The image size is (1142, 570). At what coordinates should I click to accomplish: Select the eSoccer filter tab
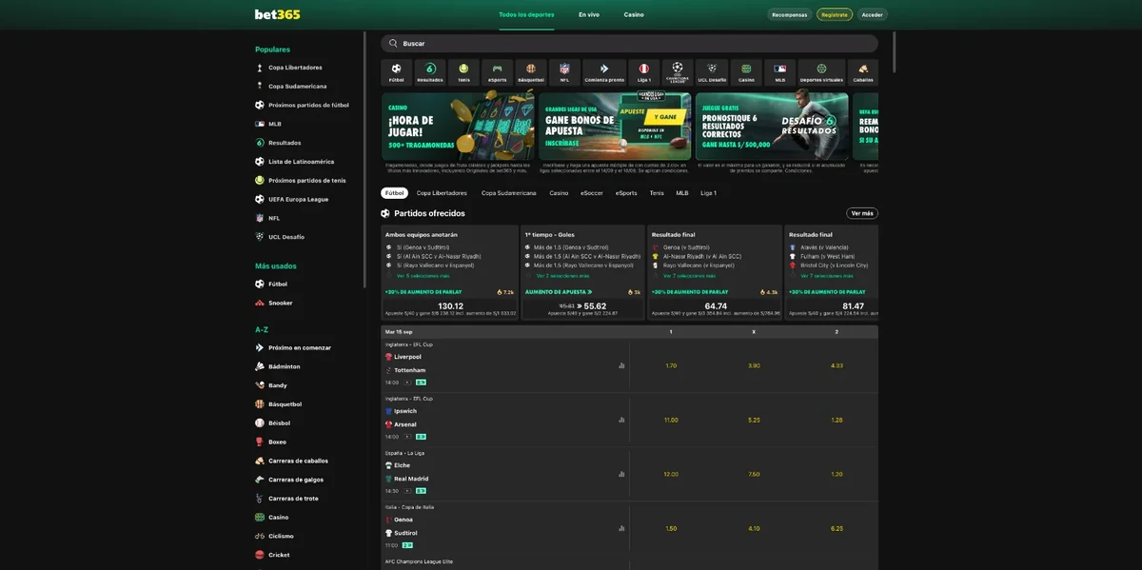592,193
